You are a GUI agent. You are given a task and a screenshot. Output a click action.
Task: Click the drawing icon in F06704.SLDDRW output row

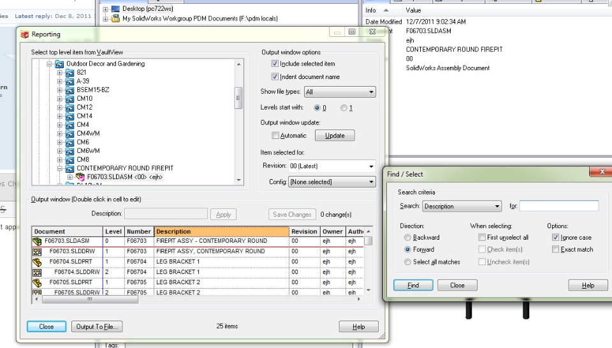[37, 272]
